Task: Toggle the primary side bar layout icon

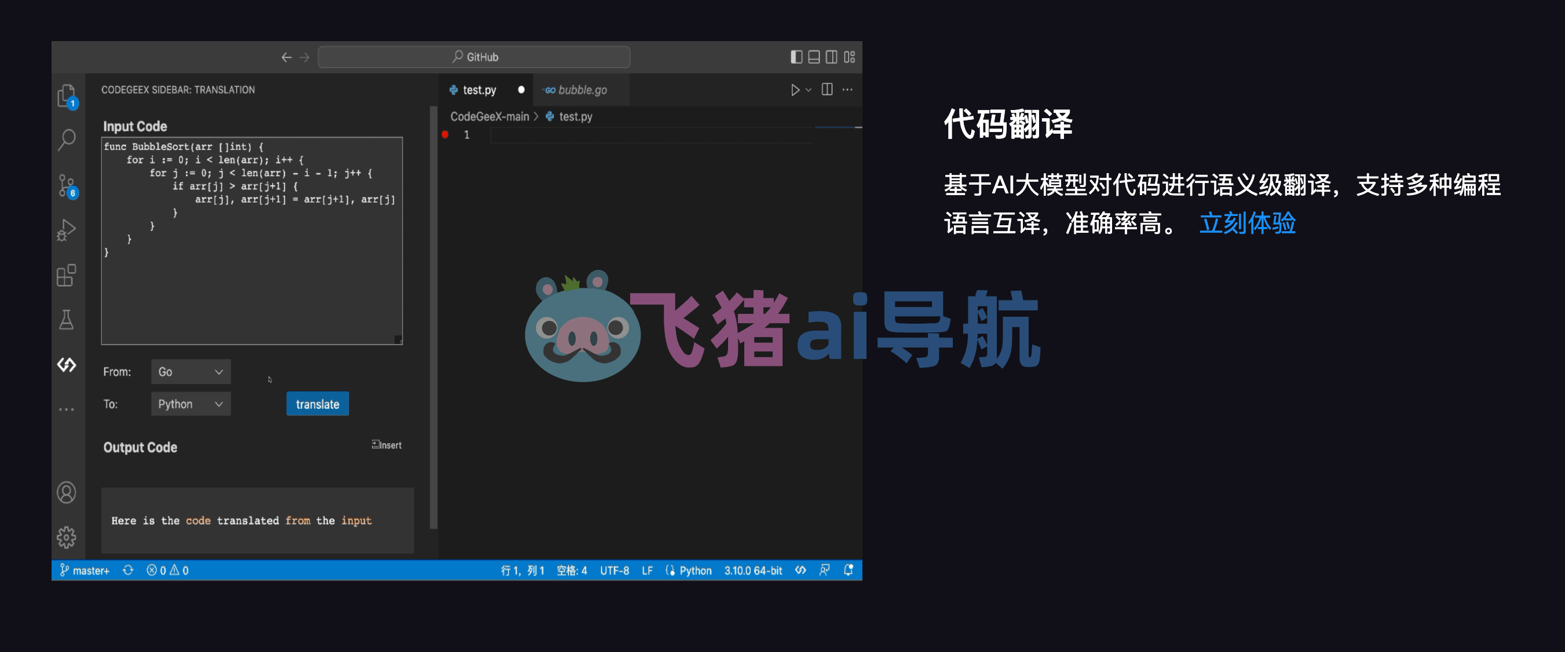Action: [x=796, y=57]
